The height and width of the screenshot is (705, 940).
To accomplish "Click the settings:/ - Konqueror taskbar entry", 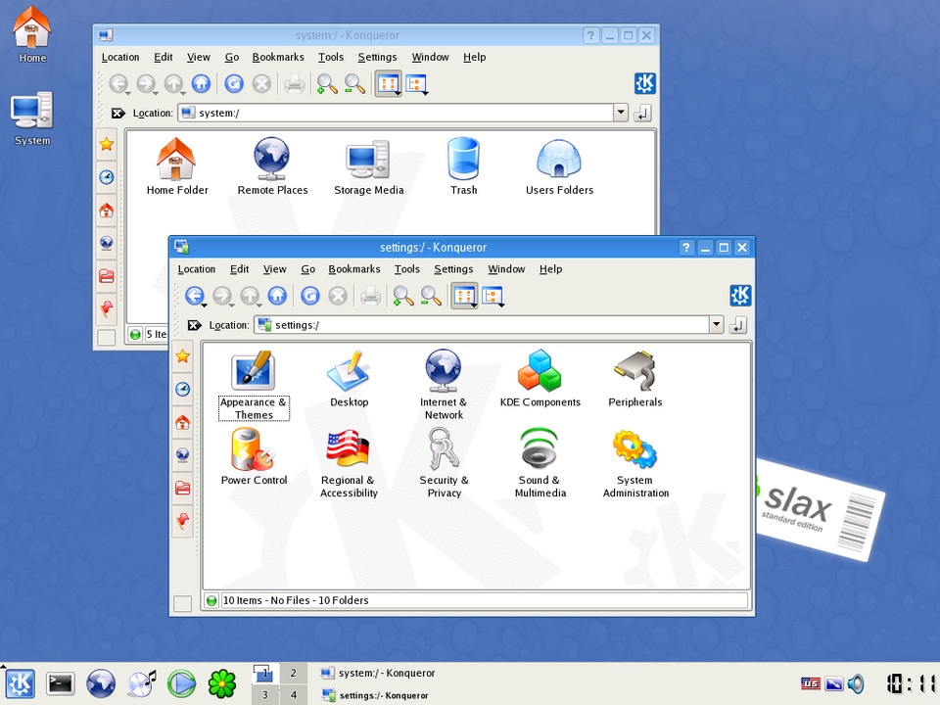I will [x=375, y=695].
